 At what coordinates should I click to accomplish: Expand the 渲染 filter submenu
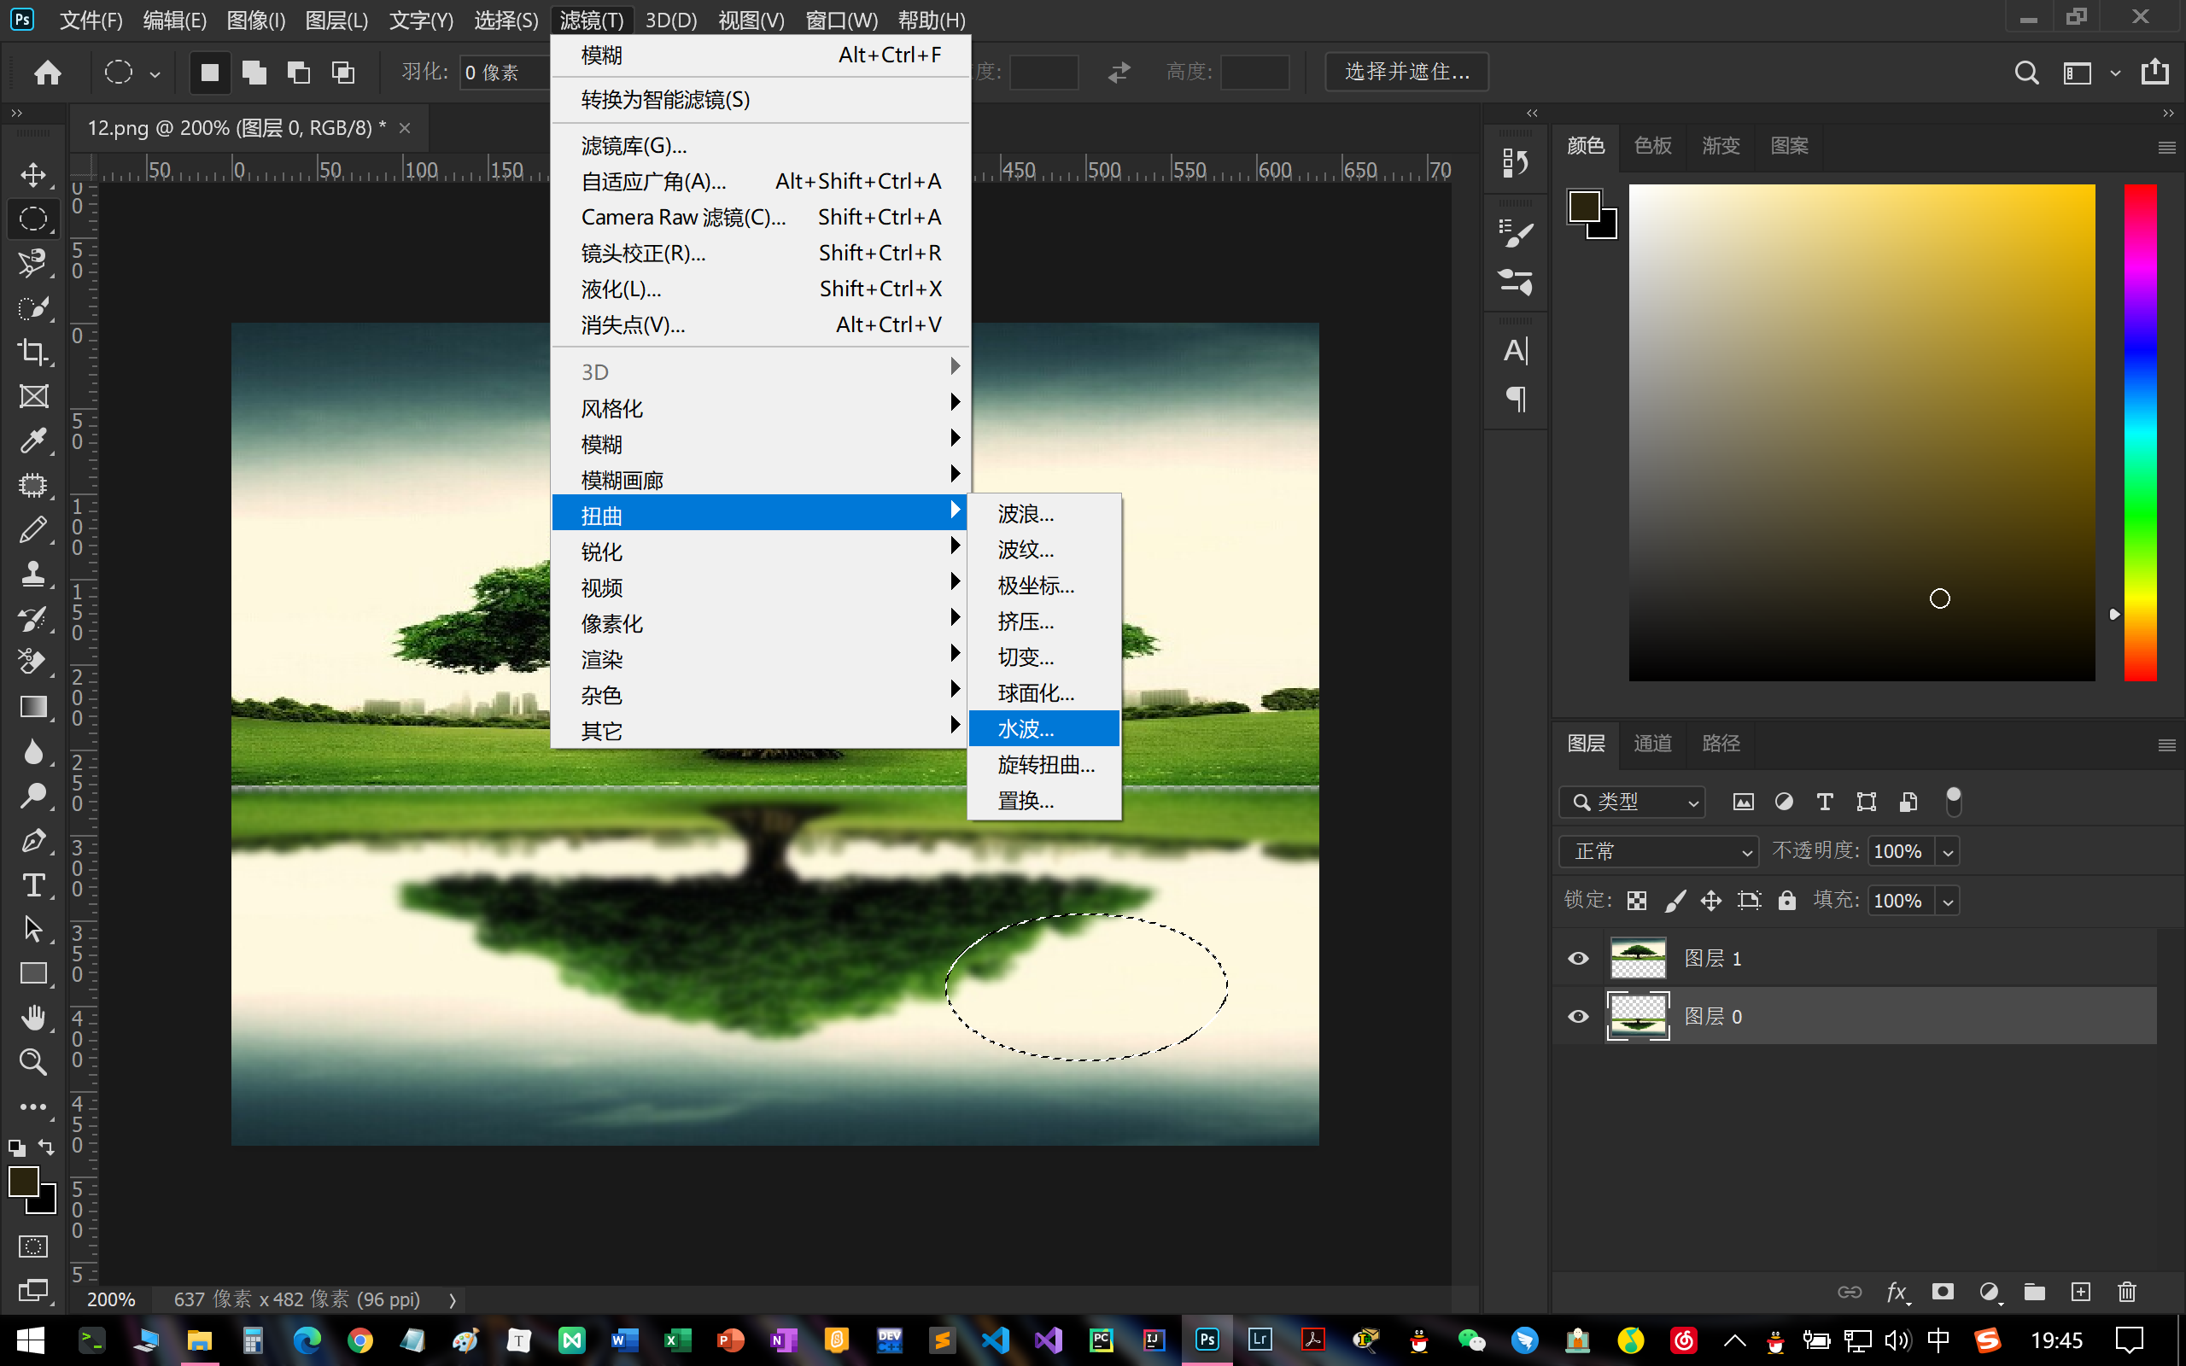coord(761,658)
